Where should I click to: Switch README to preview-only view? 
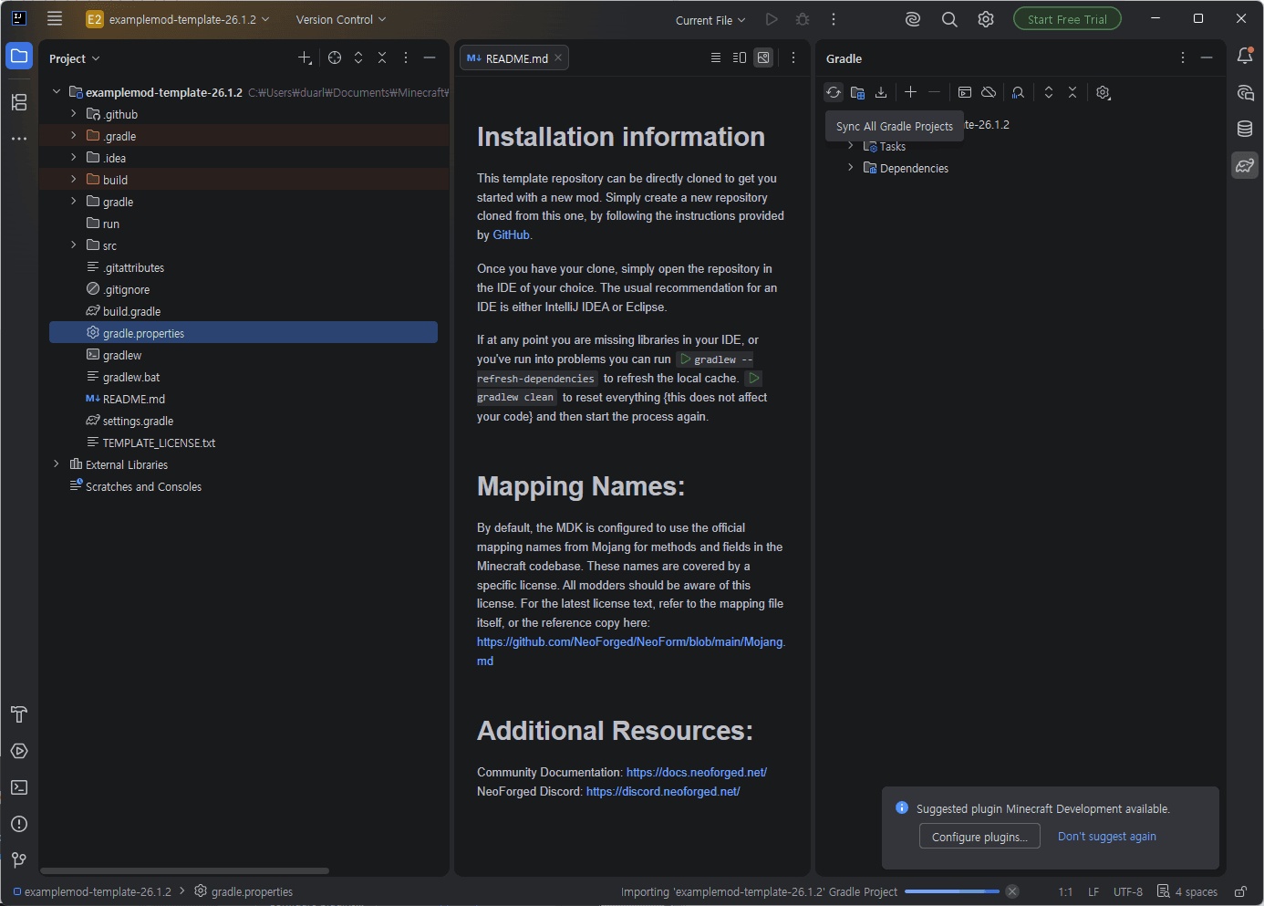pos(763,57)
